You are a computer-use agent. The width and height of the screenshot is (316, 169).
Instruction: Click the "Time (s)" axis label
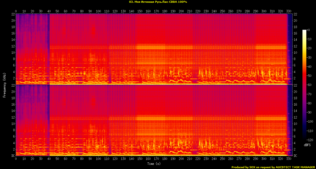(x=154, y=164)
